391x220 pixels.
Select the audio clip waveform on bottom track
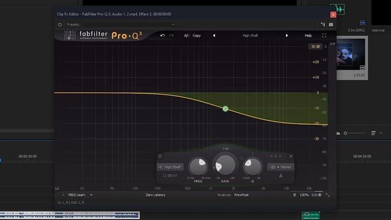(x=70, y=215)
